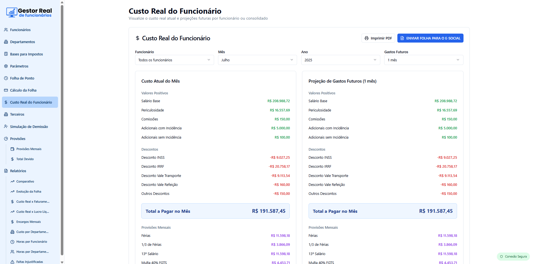Image resolution: width=533 pixels, height=264 pixels.
Task: Open the Mês dropdown showing Julho
Action: (257, 60)
